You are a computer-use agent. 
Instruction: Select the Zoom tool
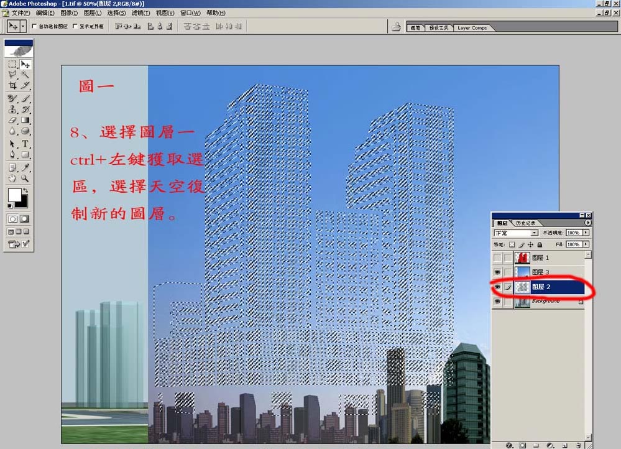pyautogui.click(x=25, y=178)
